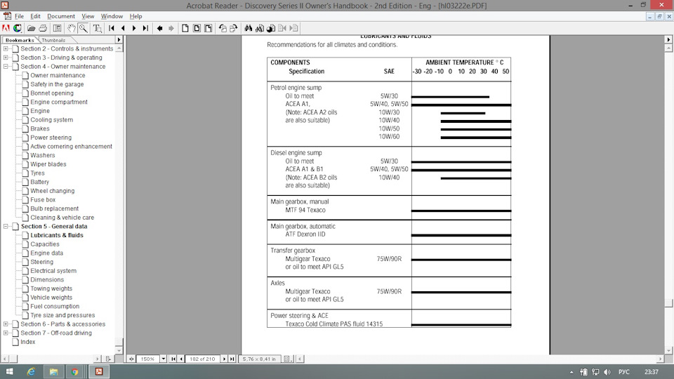Click the previous search hit icon
Viewport: 674px width, 379px height.
pos(282,28)
